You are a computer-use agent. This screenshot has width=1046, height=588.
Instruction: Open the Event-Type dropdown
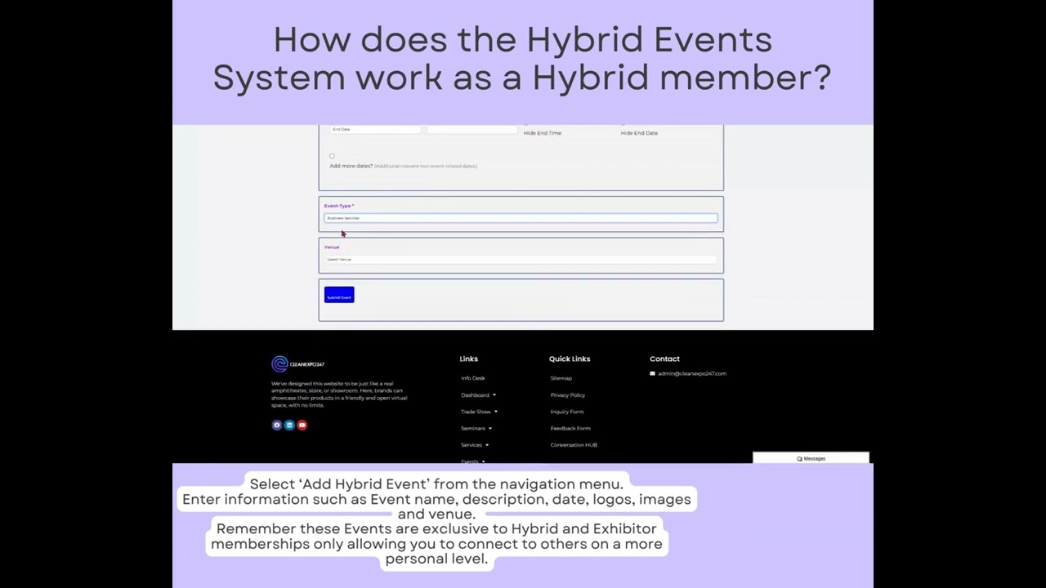[521, 218]
